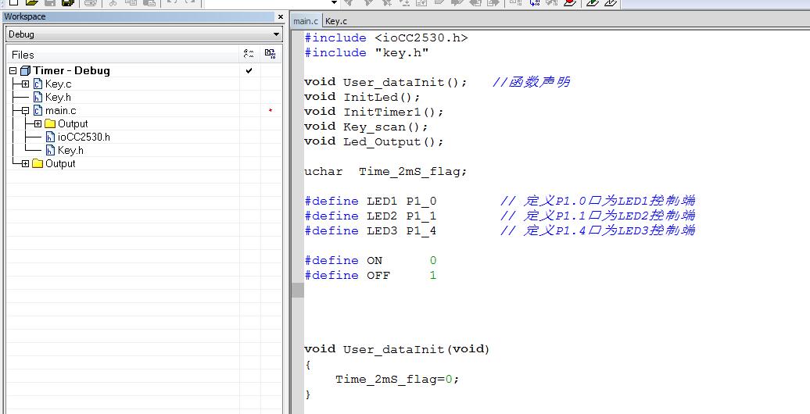
Task: Click the uchar Time_2mS_flag; declaration
Action: (x=385, y=171)
